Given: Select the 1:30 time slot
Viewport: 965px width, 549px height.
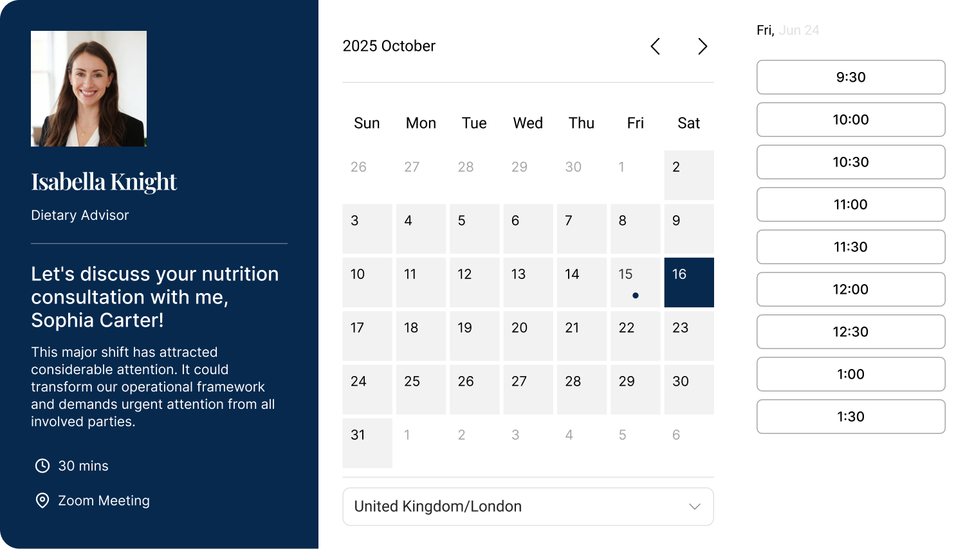Looking at the screenshot, I should 850,417.
